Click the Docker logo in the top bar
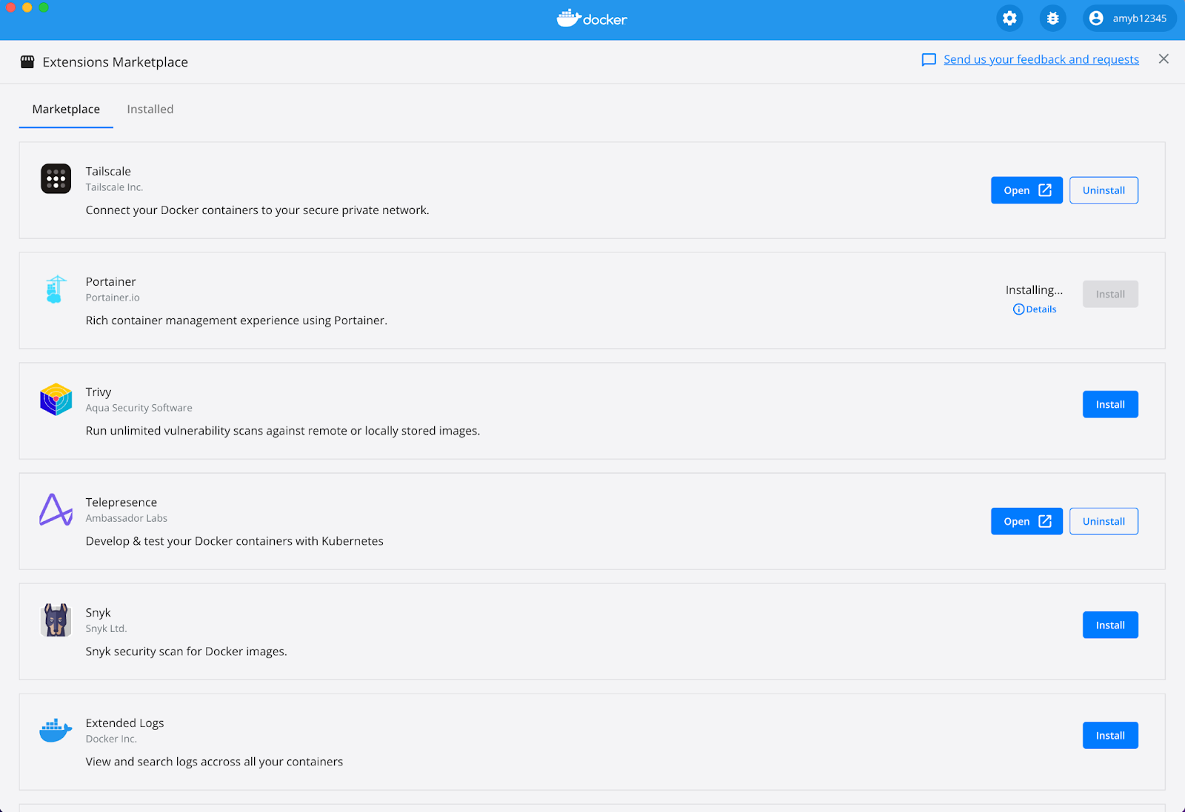Screen dimensions: 1185x812 tap(592, 19)
